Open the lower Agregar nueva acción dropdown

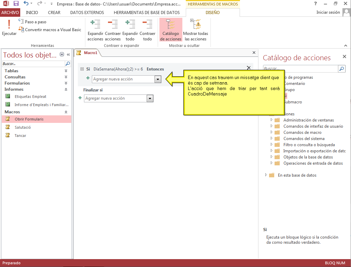coord(150,98)
